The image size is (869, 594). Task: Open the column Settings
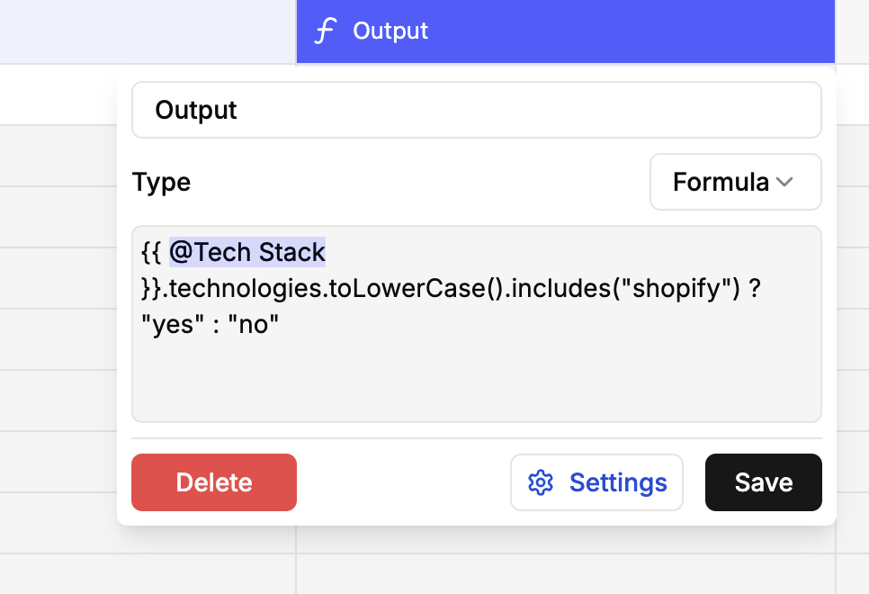coord(596,482)
